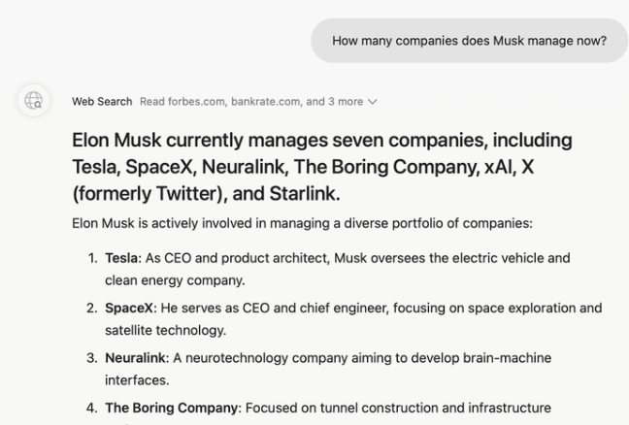This screenshot has height=425, width=629.
Task: Click '(formerly Twitter)' in the heading
Action: coord(150,194)
